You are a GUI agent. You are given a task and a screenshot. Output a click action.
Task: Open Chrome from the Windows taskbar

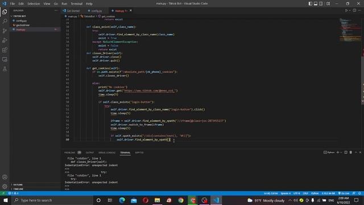181,200
